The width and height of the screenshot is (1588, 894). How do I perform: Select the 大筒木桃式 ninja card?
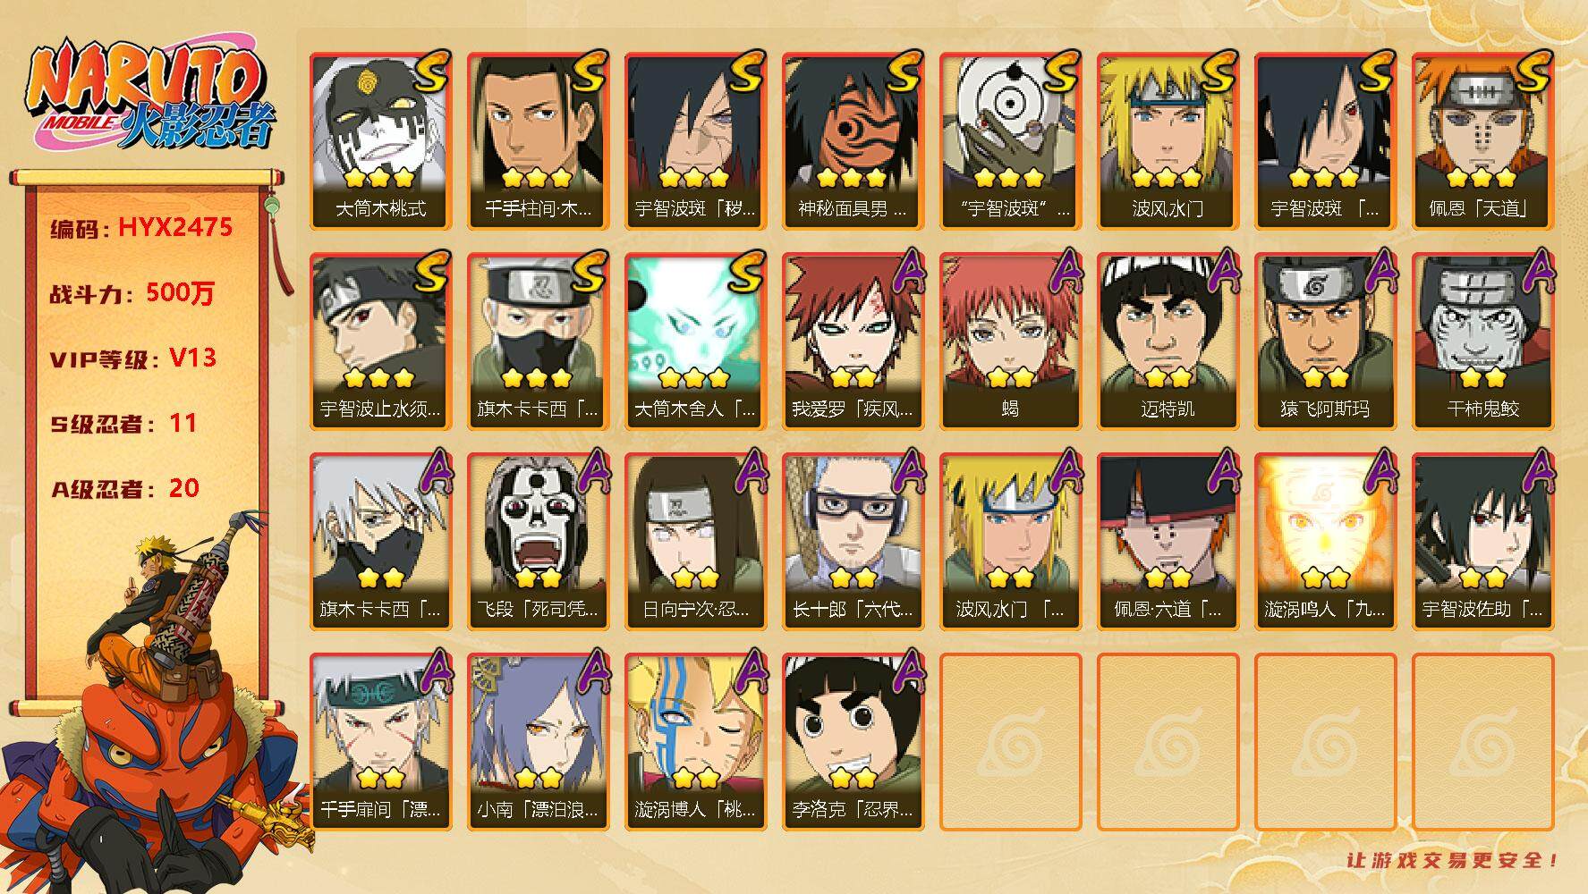click(x=380, y=141)
